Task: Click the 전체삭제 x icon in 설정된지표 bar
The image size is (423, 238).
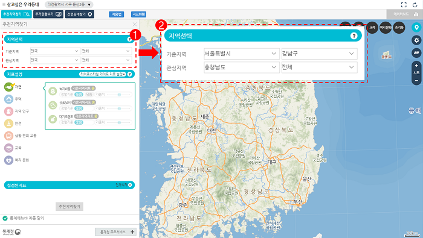Action: point(130,185)
